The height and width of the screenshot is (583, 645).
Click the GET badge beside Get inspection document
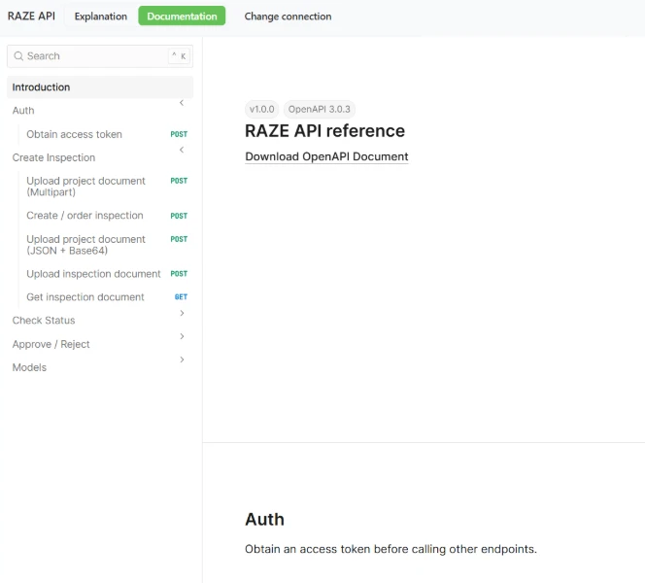pos(181,296)
